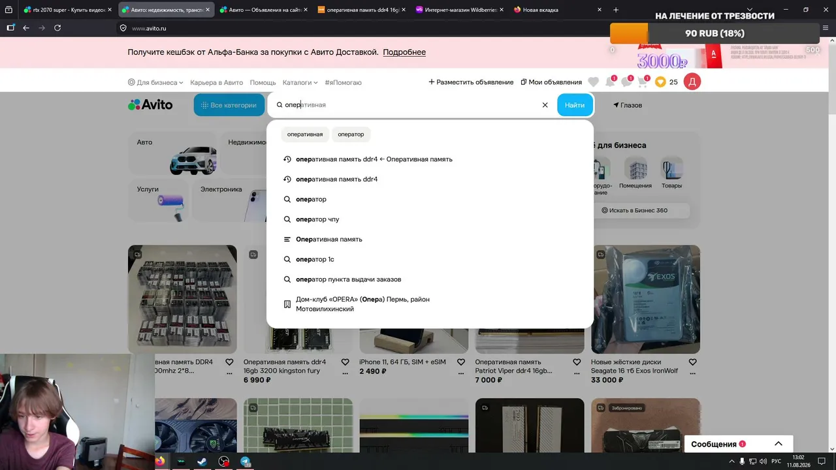836x470 pixels.
Task: Open the red profile avatar "Д"
Action: 692,82
